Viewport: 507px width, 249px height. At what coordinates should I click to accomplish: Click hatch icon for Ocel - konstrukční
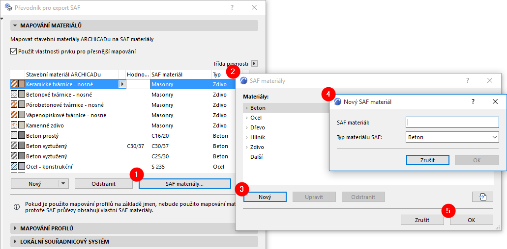(x=14, y=167)
